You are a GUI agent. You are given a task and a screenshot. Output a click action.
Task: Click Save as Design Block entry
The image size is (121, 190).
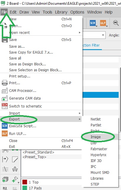click(27, 64)
